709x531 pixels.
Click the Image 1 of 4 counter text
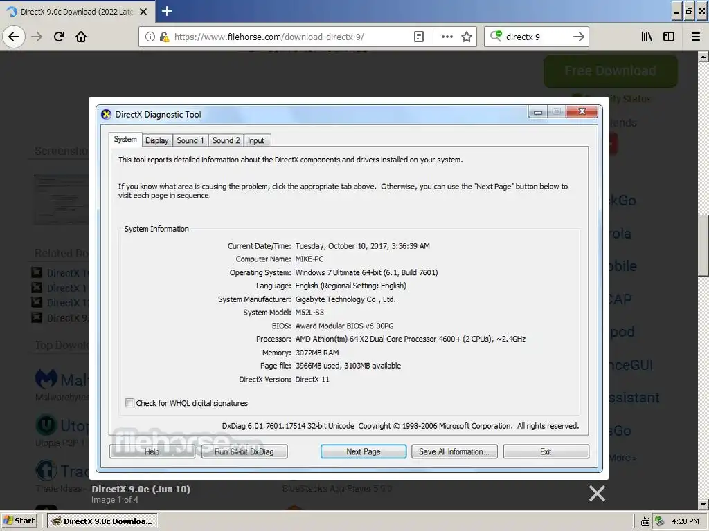pyautogui.click(x=115, y=500)
